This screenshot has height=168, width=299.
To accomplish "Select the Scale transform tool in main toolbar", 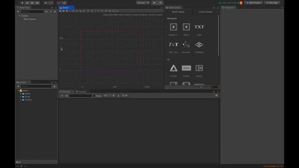I will point(32,3).
